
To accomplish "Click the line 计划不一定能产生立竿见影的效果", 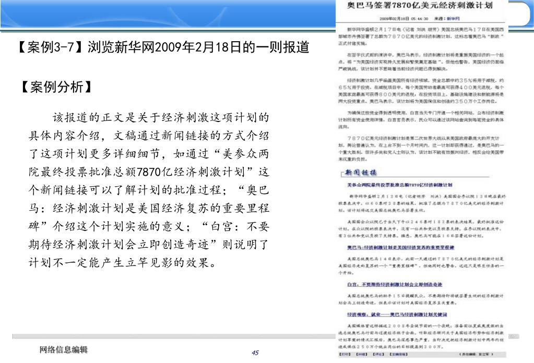I will pos(122,262).
